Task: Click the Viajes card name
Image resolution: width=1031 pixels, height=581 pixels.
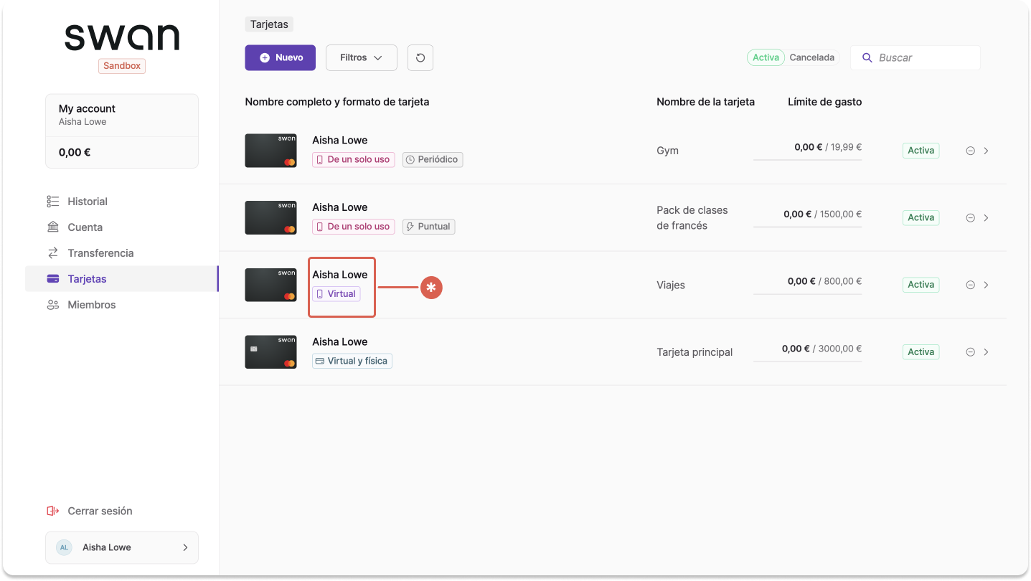Action: tap(671, 285)
